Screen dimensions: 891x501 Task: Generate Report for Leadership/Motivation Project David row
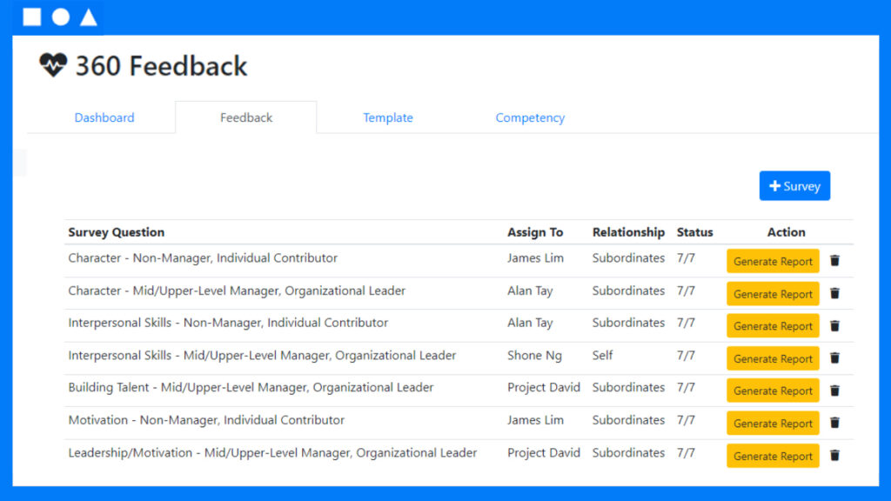773,456
